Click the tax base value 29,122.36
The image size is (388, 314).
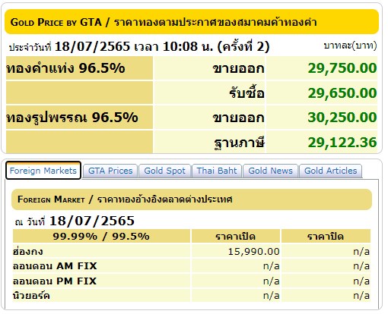pyautogui.click(x=342, y=143)
